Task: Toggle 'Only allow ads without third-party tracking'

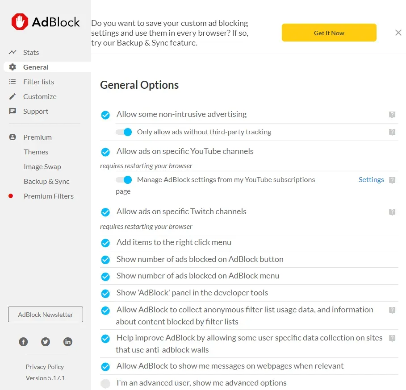Action: coord(124,132)
